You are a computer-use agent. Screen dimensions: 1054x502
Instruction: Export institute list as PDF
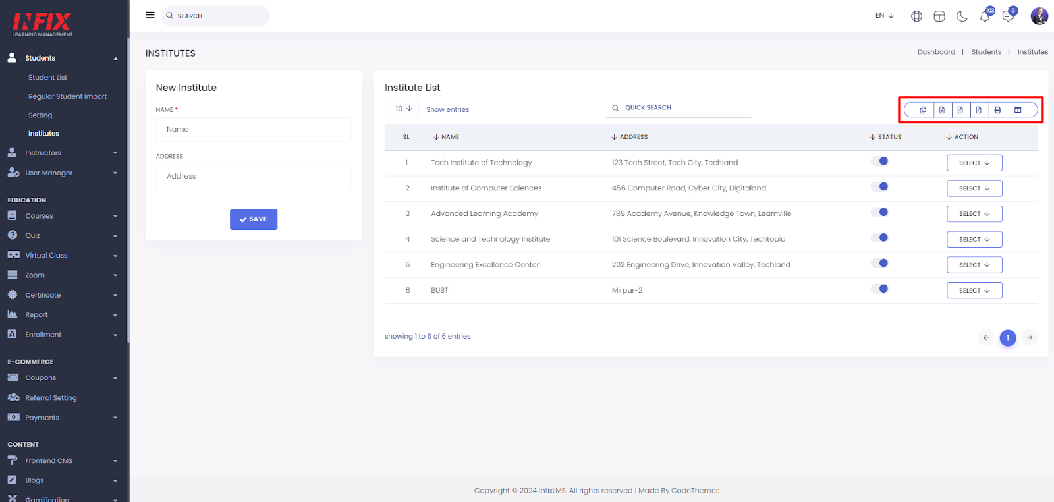pyautogui.click(x=979, y=110)
